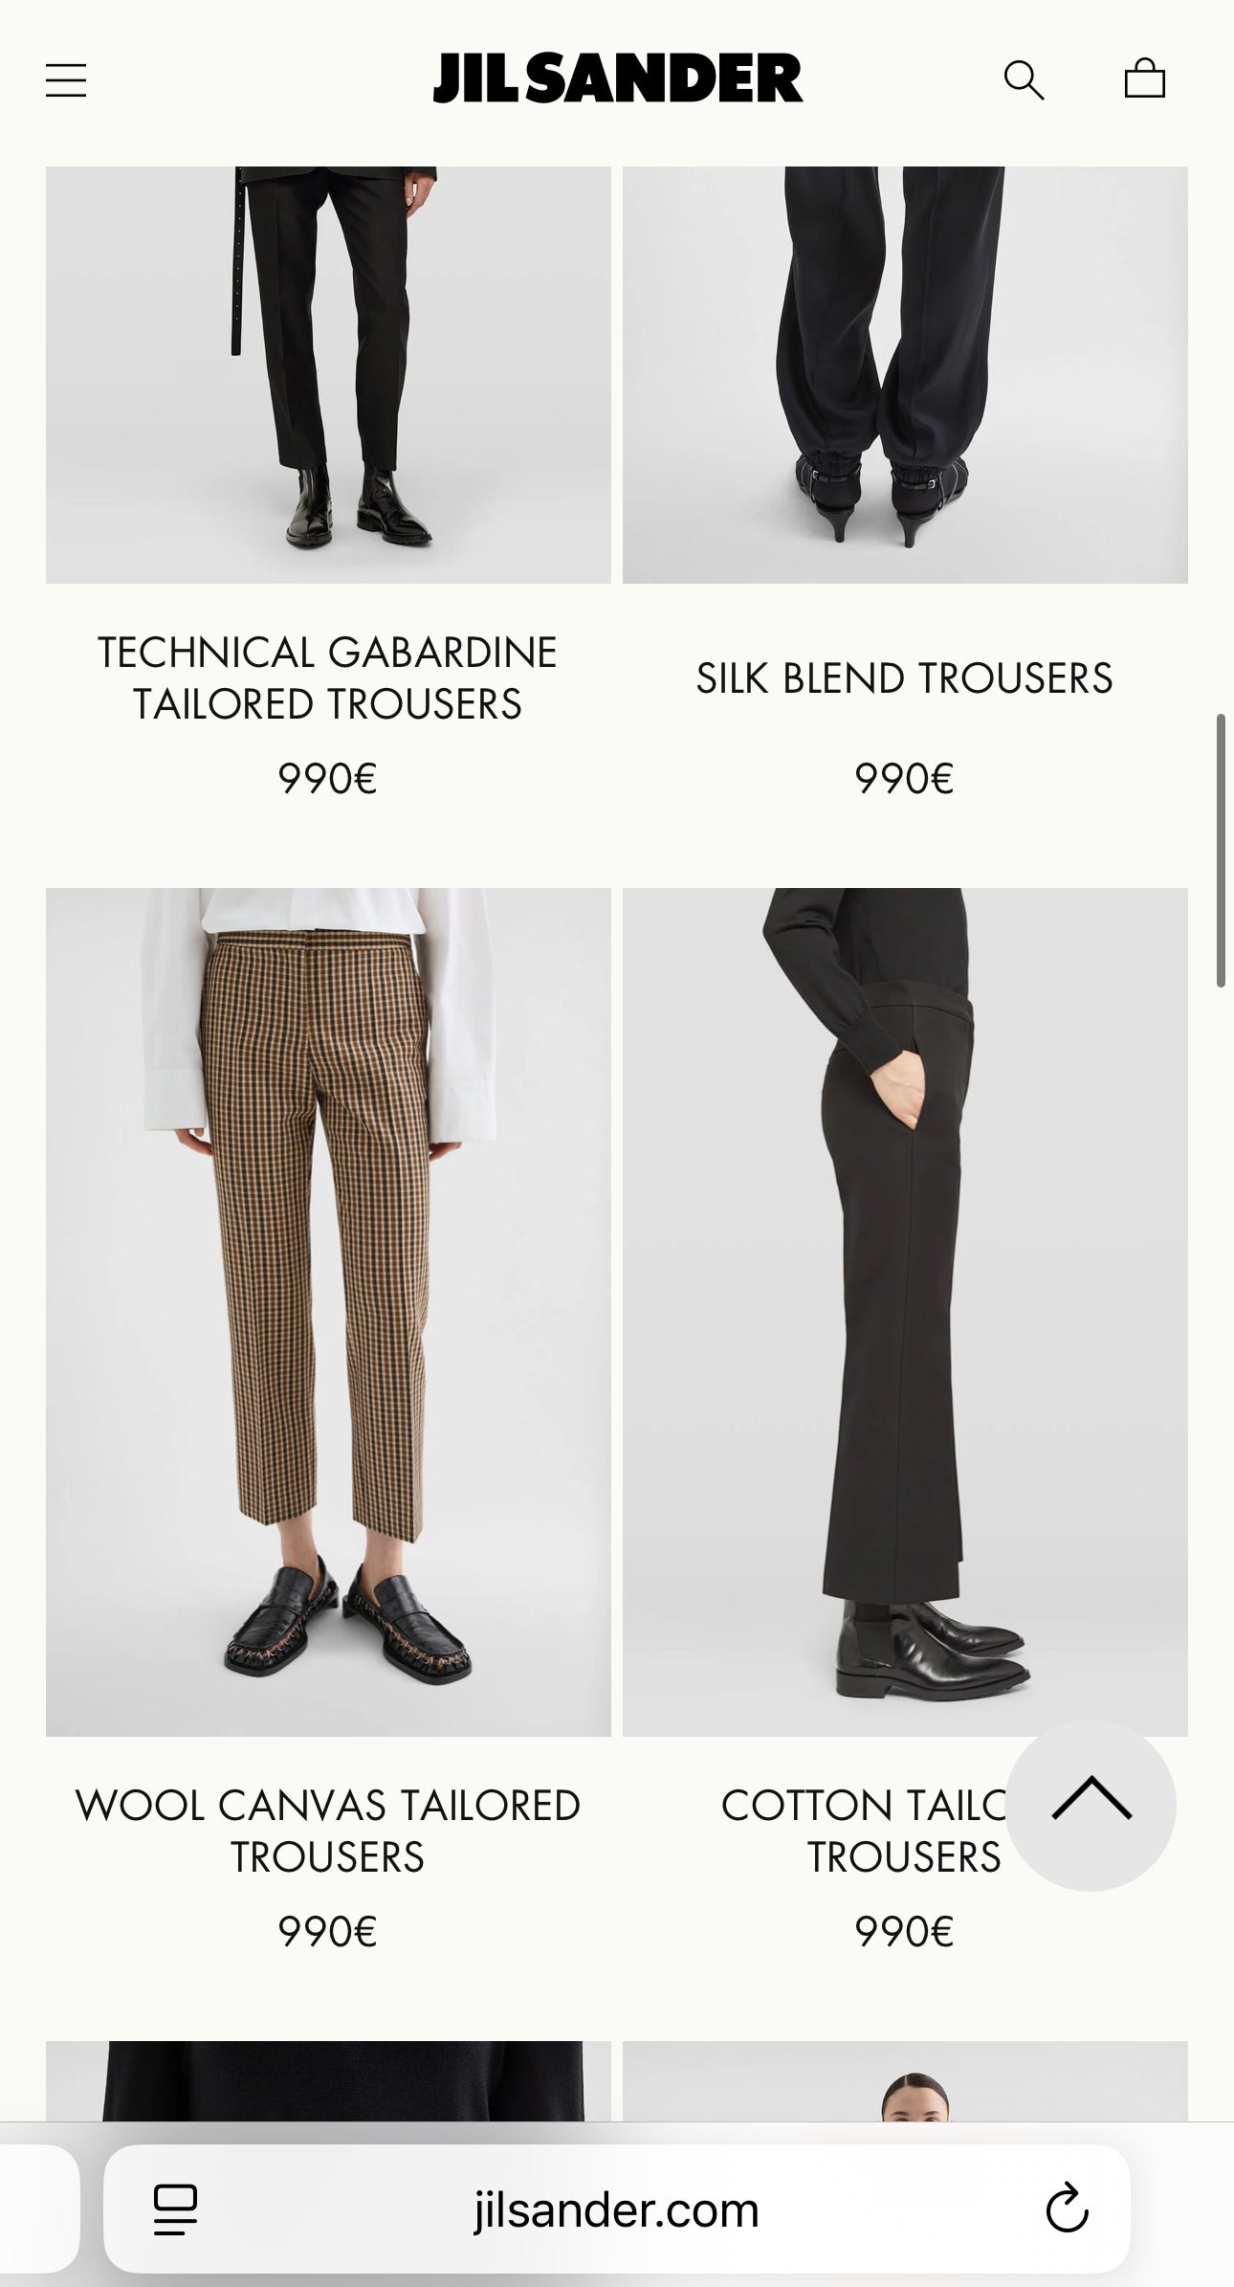Open the browser page menu icon
This screenshot has width=1234, height=2287.
175,2209
